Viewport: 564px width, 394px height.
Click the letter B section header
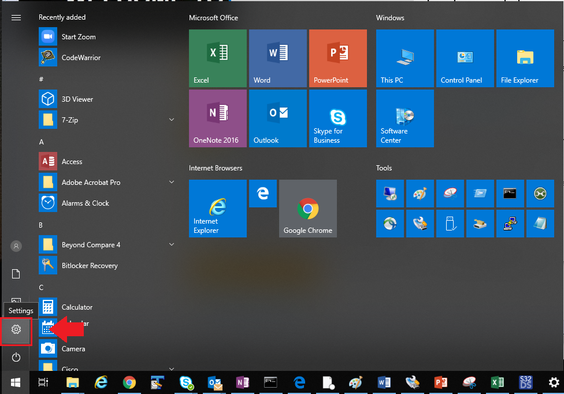[40, 225]
